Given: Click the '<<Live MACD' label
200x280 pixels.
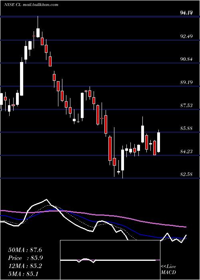Looking at the screenshot, I should pyautogui.click(x=168, y=270).
